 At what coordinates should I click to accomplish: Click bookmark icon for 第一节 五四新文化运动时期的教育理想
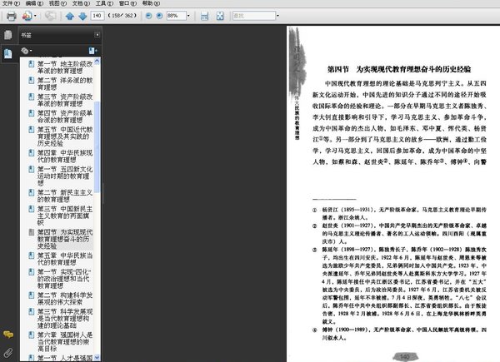pyautogui.click(x=32, y=169)
